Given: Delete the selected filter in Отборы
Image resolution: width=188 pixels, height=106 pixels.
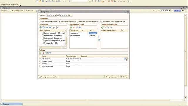Looking at the screenshot, I should (x=43, y=53).
